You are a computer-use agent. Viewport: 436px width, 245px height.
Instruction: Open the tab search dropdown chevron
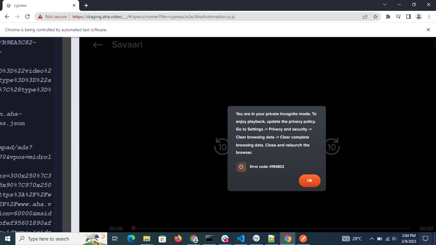(x=385, y=4)
